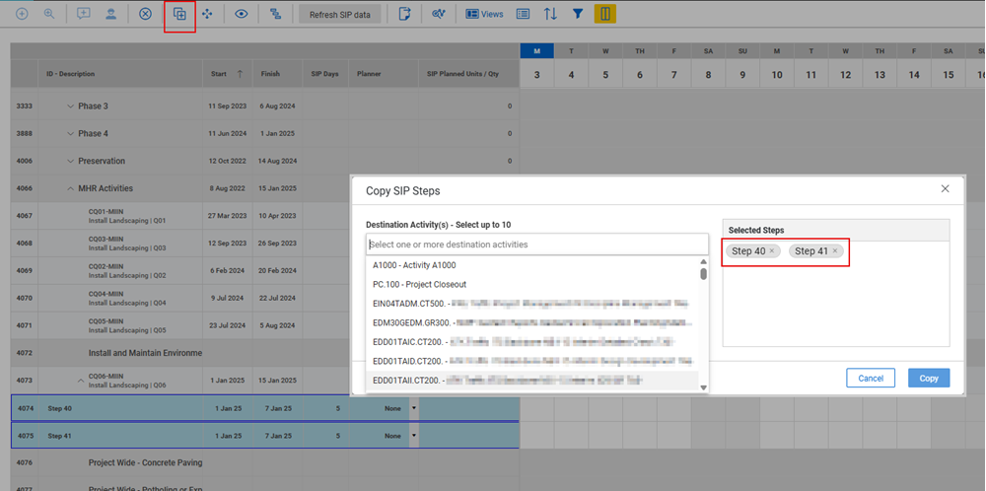Open Planner dropdown for Step 40
Viewport: 986px width, 491px height.
414,408
